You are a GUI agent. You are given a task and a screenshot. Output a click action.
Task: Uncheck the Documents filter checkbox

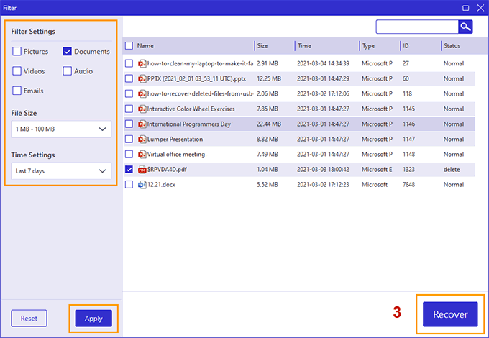point(68,52)
